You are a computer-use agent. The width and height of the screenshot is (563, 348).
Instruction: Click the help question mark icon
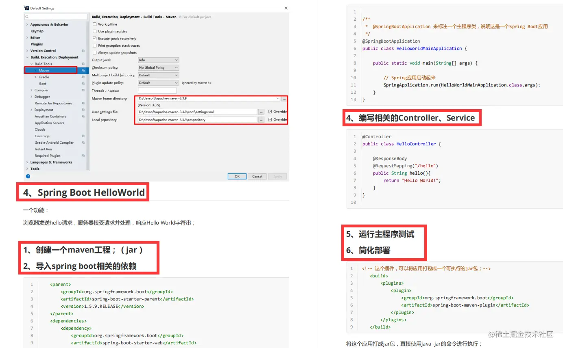click(x=28, y=176)
